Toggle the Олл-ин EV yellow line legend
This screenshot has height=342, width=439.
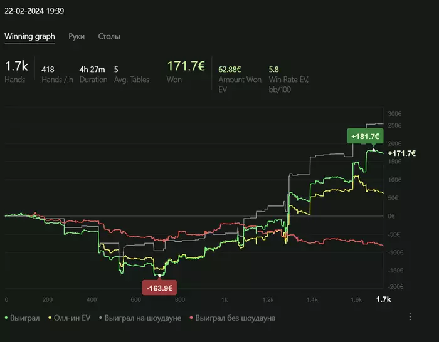(69, 318)
